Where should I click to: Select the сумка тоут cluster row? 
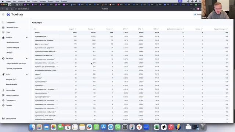pos(131,85)
